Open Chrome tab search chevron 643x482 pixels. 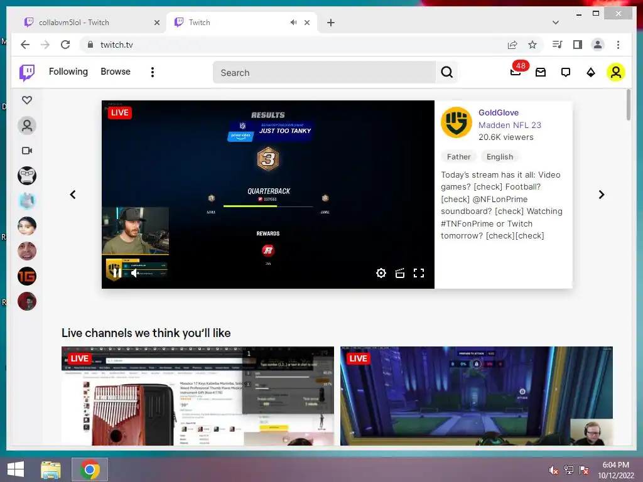(556, 23)
